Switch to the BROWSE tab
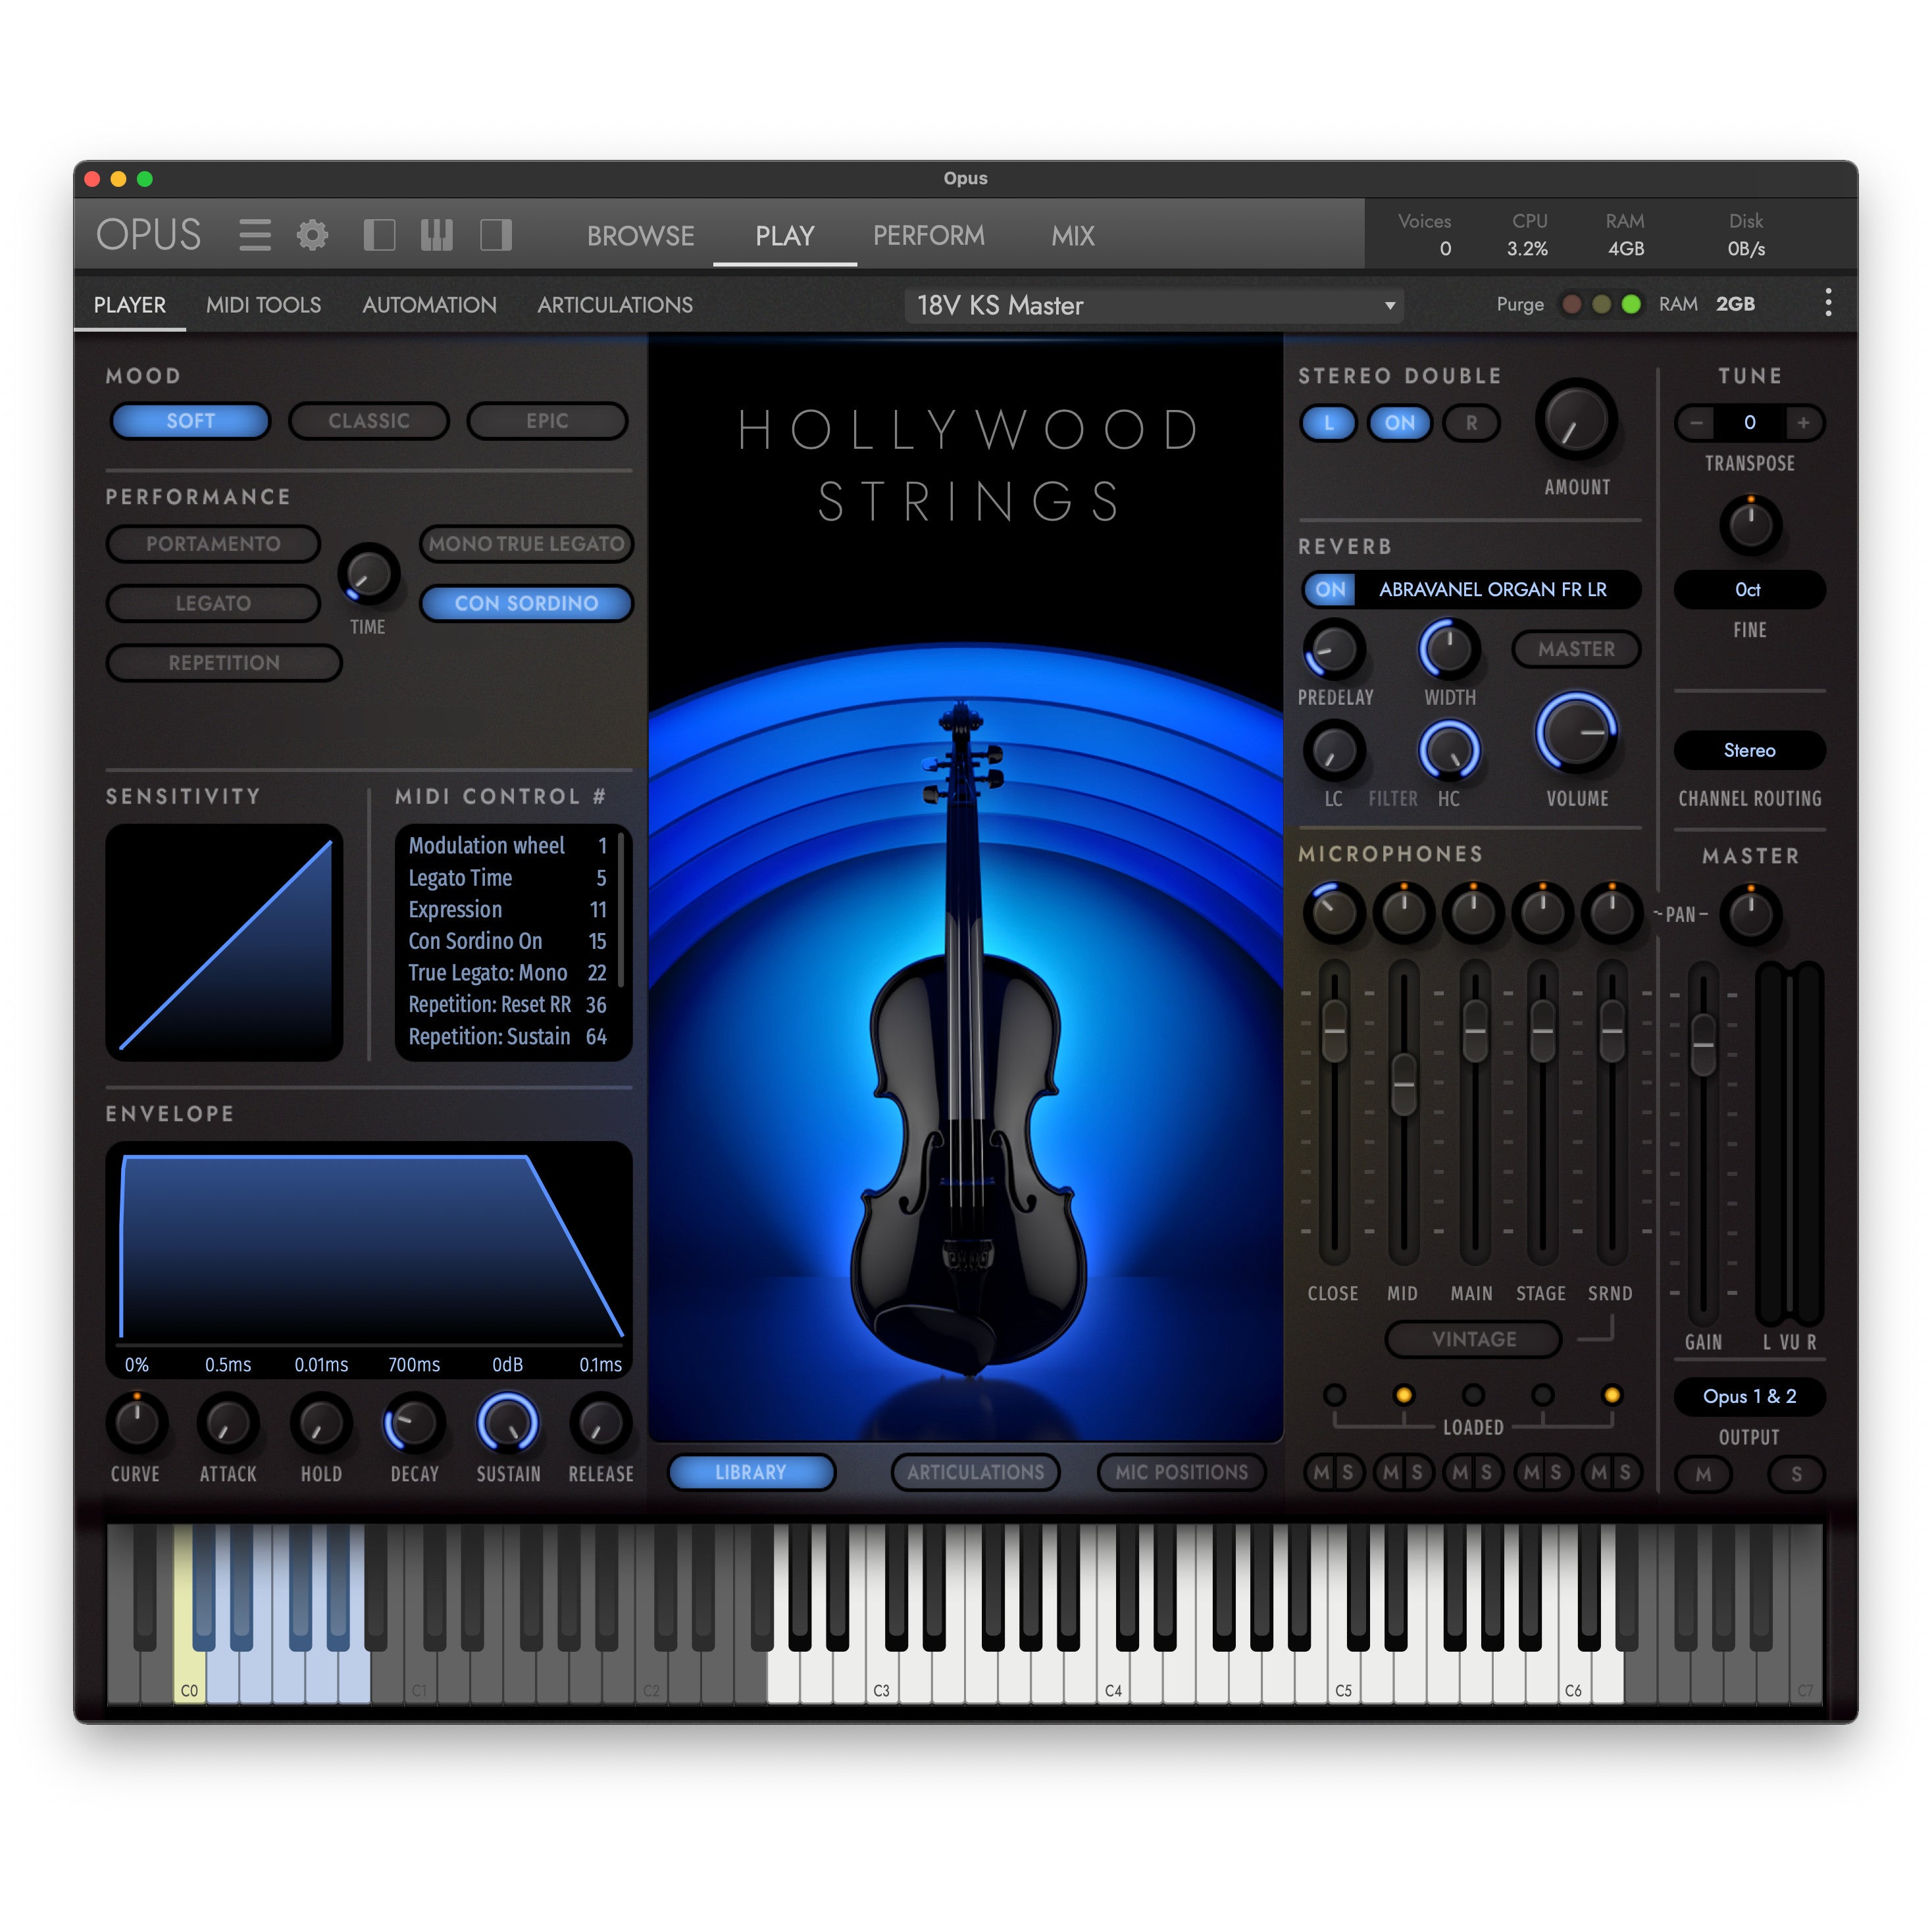 [x=640, y=236]
